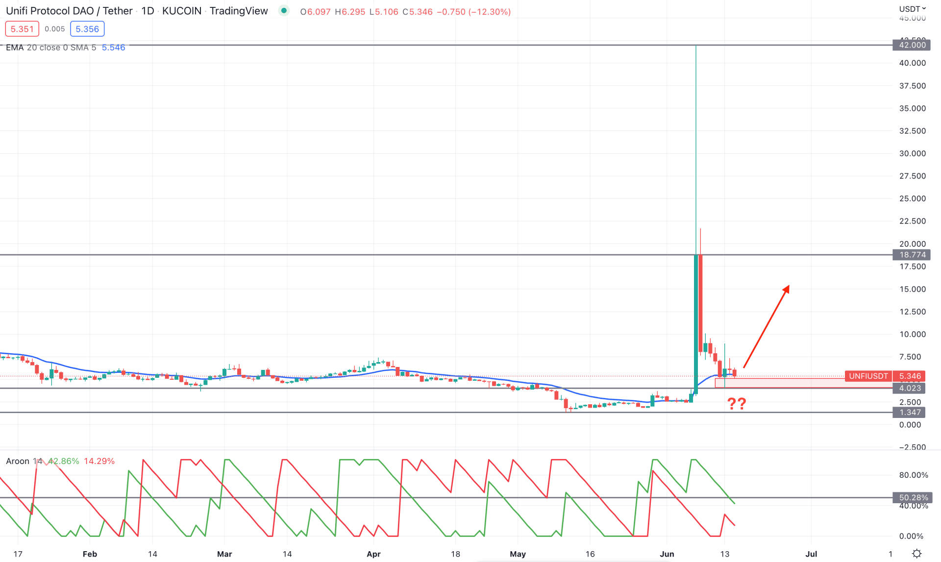This screenshot has height=562, width=941.
Task: Click the 20.000 price scale label
Action: pyautogui.click(x=912, y=244)
